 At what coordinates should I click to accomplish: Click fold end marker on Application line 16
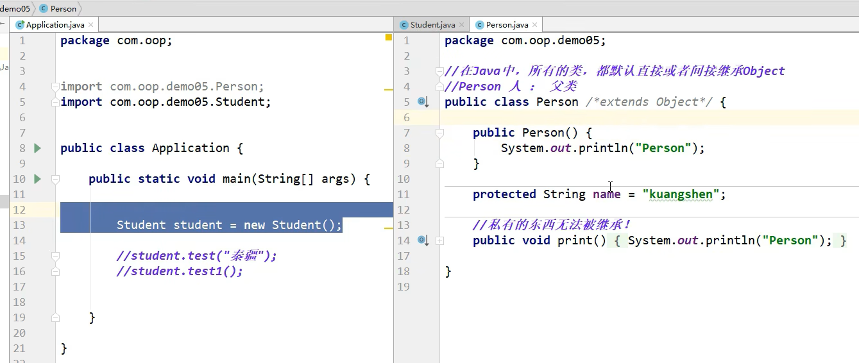pyautogui.click(x=55, y=271)
